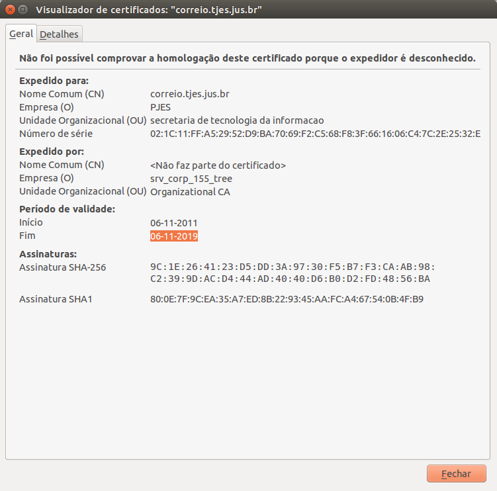Click '<Não faz parte do certificado>' text
497x491 pixels.
(x=218, y=165)
